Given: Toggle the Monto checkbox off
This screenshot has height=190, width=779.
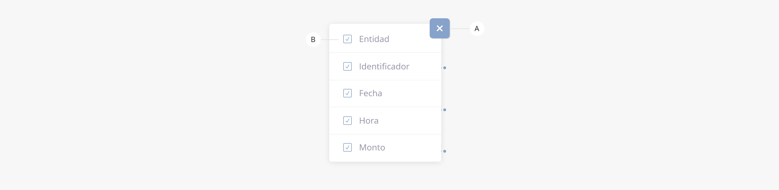Looking at the screenshot, I should 348,147.
